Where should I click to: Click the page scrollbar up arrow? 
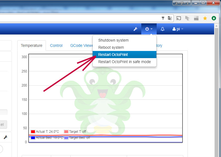[216, 26]
